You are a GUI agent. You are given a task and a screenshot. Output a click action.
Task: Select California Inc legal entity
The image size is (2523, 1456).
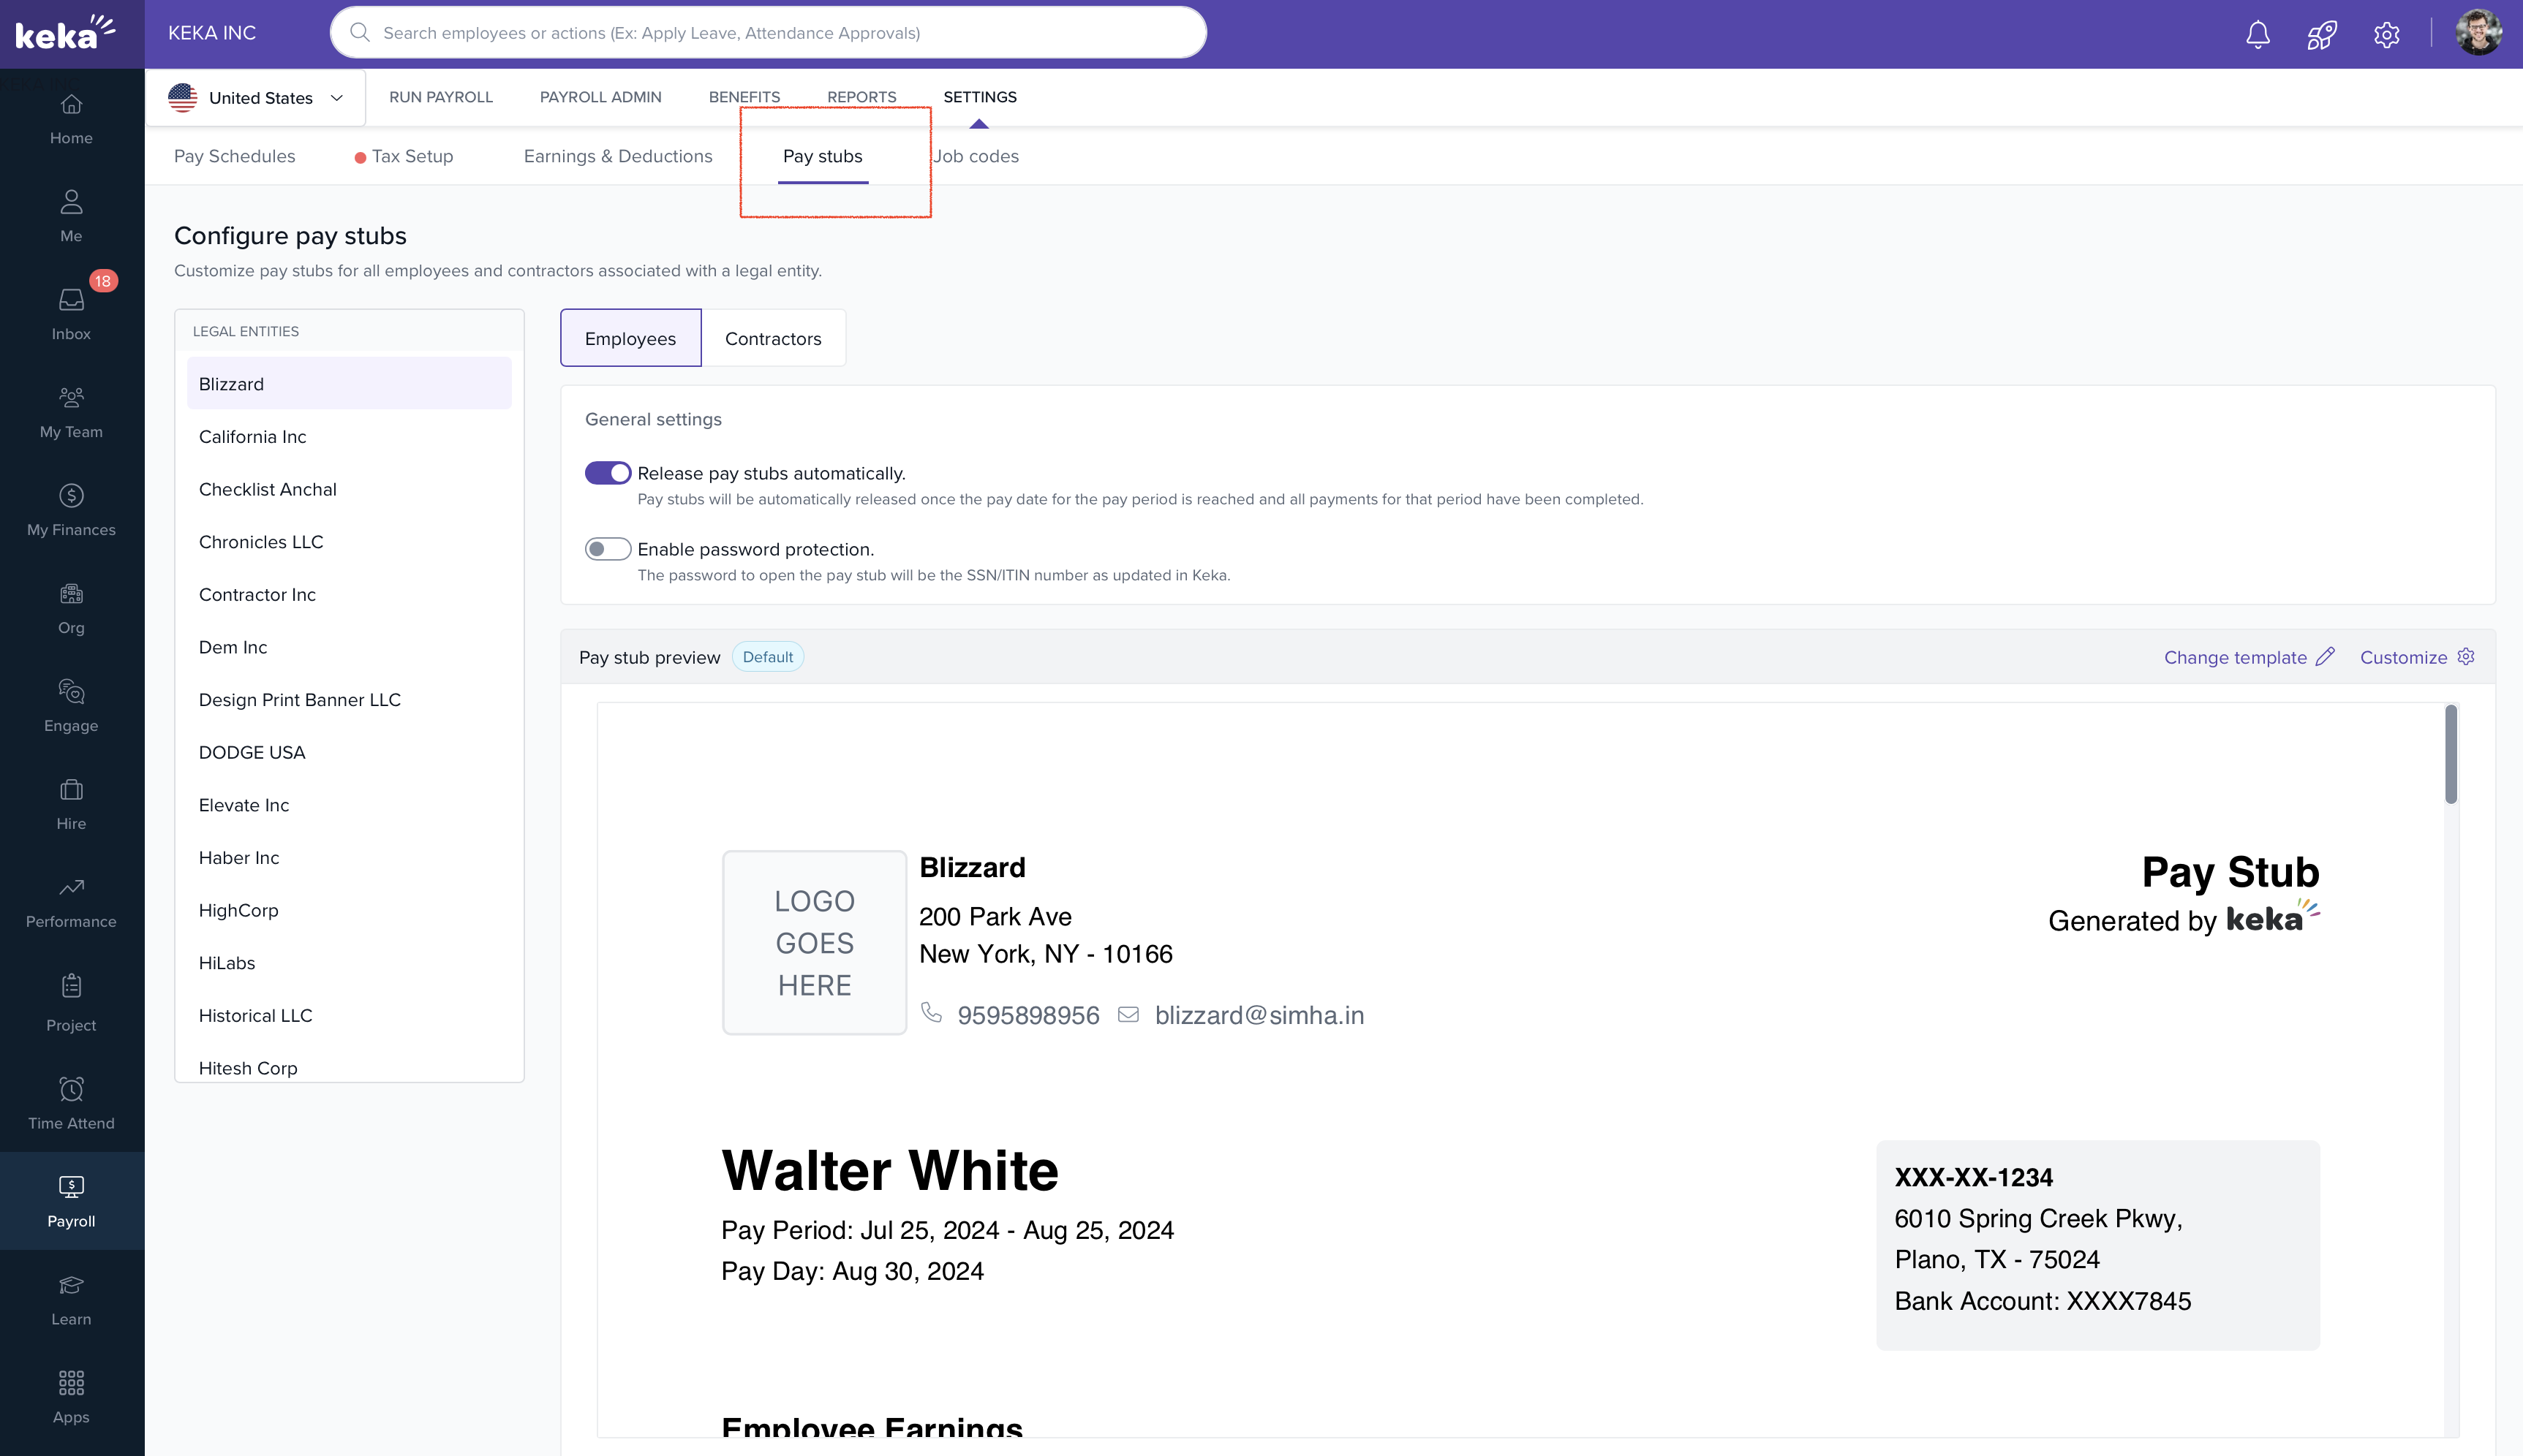252,436
